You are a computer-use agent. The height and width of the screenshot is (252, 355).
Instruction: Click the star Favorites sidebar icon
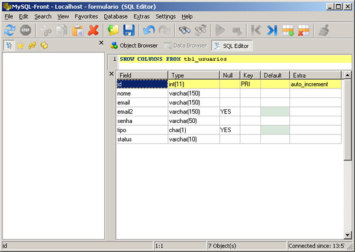coord(21,45)
